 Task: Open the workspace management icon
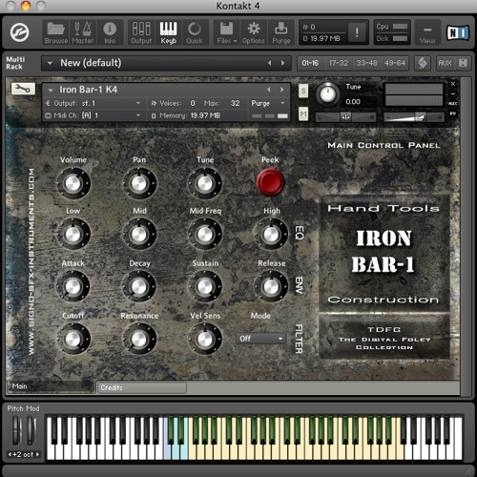pos(423,63)
